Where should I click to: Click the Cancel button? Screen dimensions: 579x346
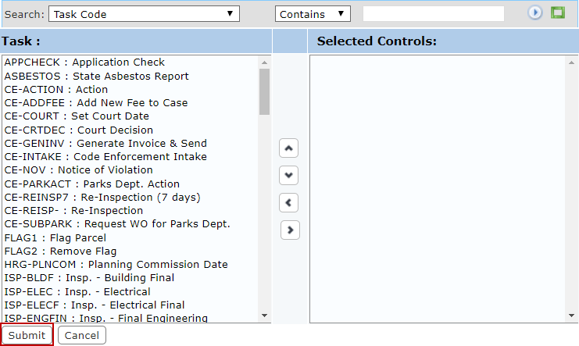[x=82, y=335]
